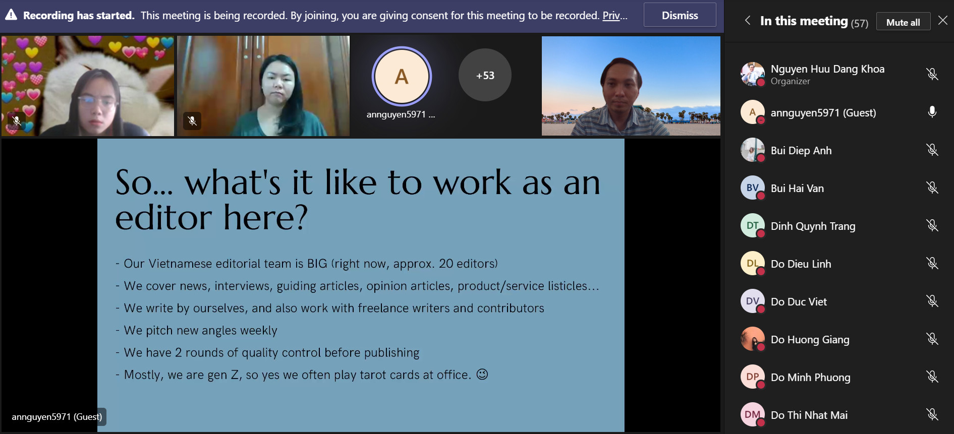This screenshot has height=434, width=954.
Task: Select participant name Bui Diep Anh
Action: click(801, 151)
